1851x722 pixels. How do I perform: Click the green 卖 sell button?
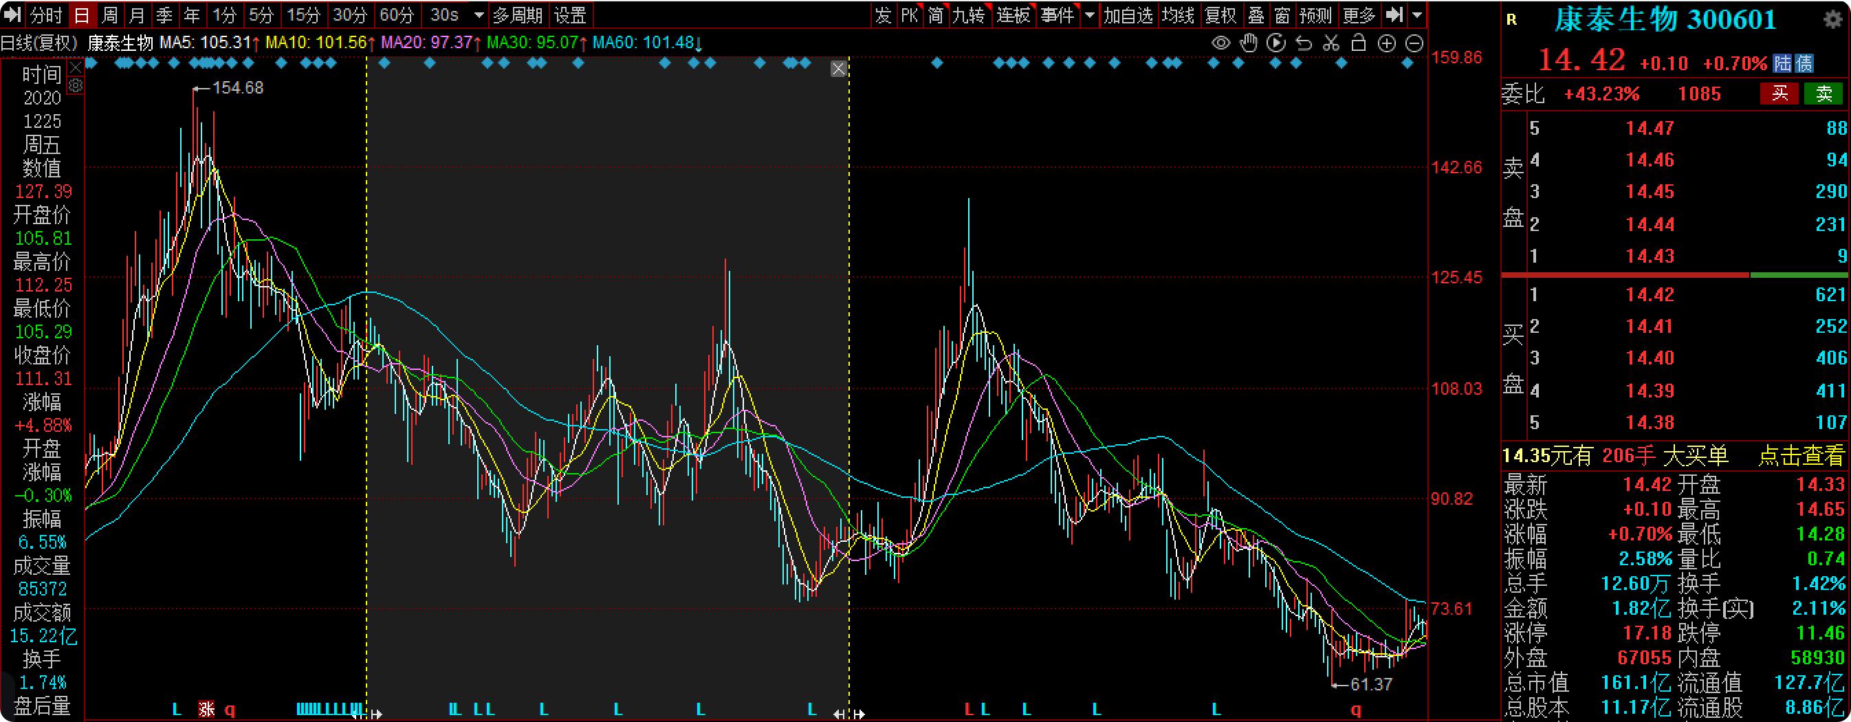pyautogui.click(x=1823, y=94)
